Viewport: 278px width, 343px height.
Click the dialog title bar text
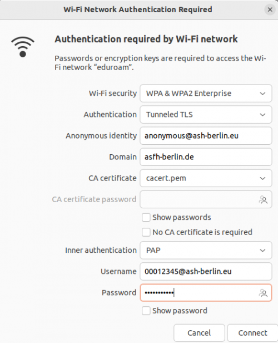pos(138,9)
